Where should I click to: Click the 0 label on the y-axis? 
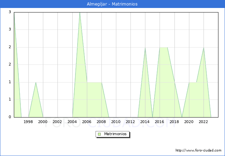click(x=10, y=117)
